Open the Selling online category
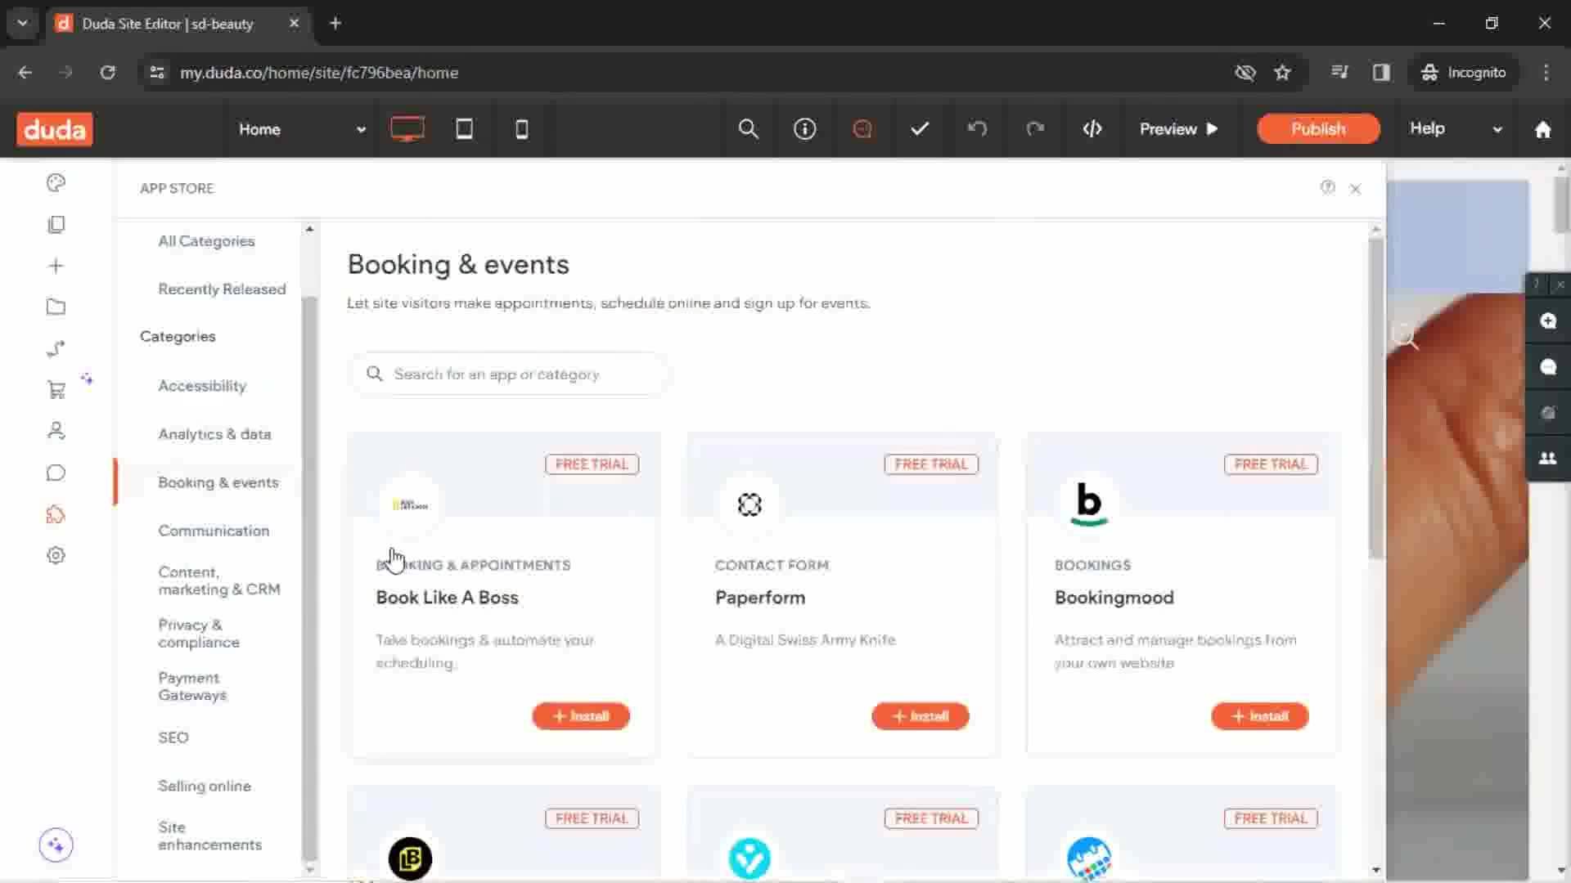Image resolution: width=1571 pixels, height=883 pixels. pos(205,786)
